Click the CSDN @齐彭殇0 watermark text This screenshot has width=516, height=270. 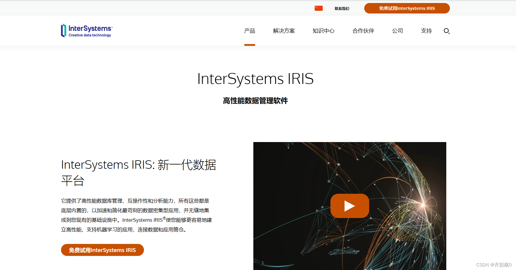(x=493, y=265)
